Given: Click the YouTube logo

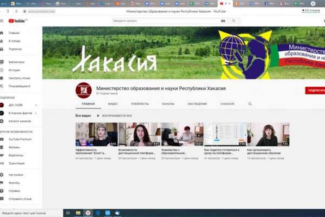Looking at the screenshot, I should 17,21.
